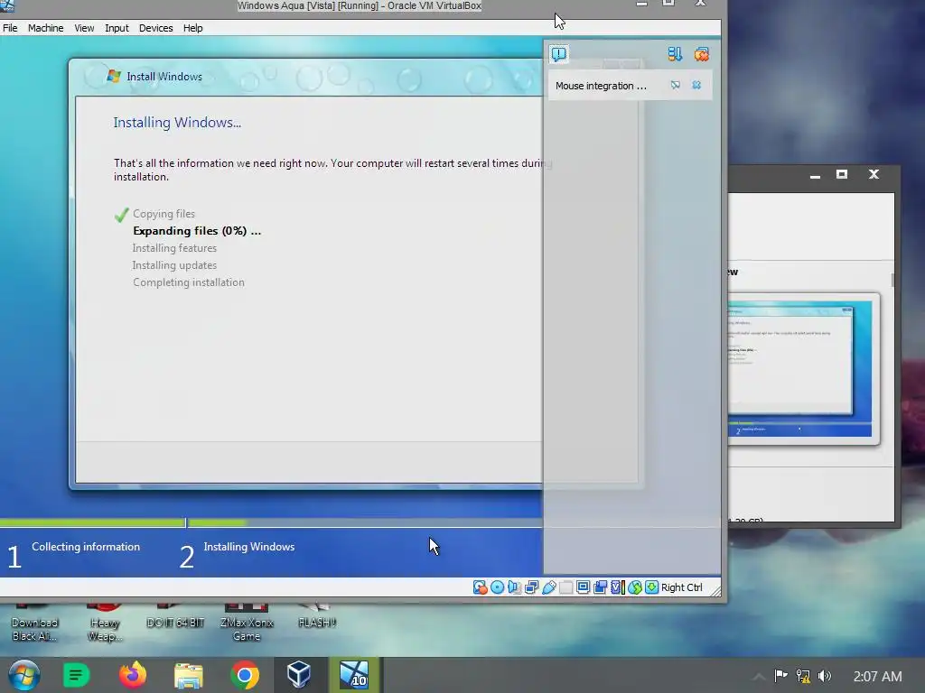Click the audio status bar icon
The width and height of the screenshot is (925, 693).
[514, 587]
